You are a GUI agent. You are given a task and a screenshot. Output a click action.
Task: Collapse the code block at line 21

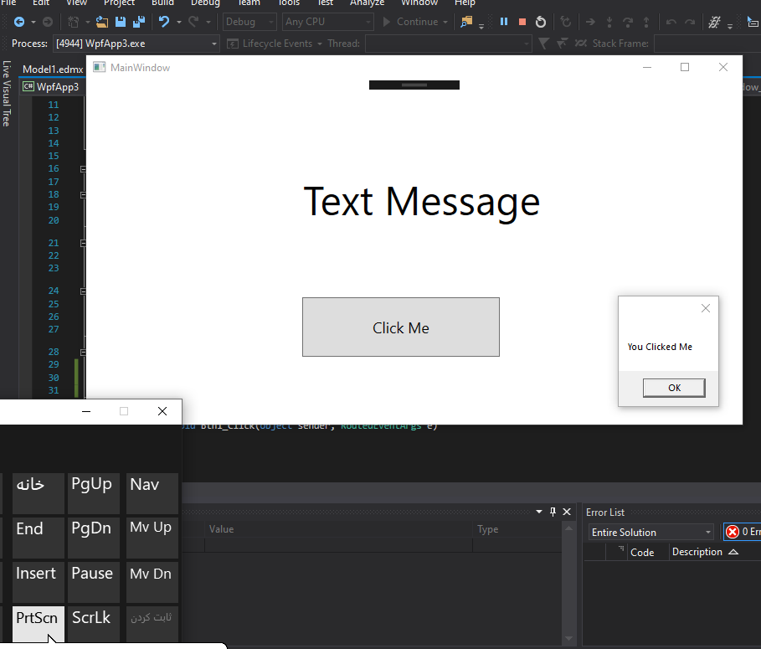pos(83,243)
